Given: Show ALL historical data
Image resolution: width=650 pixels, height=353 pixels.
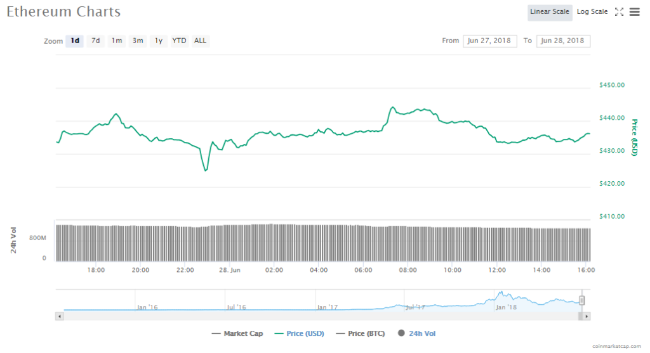Looking at the screenshot, I should tap(200, 41).
